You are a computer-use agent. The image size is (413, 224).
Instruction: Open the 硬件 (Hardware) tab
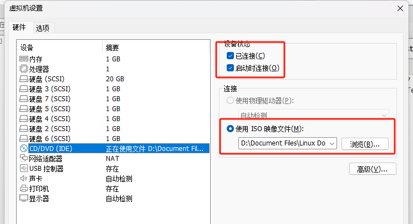click(x=19, y=27)
